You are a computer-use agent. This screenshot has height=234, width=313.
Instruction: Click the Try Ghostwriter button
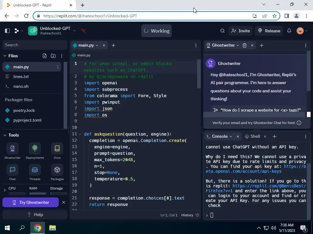pos(31,202)
